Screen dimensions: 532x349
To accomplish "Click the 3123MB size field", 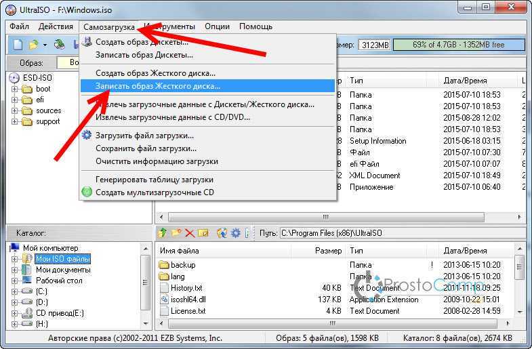I will (375, 45).
